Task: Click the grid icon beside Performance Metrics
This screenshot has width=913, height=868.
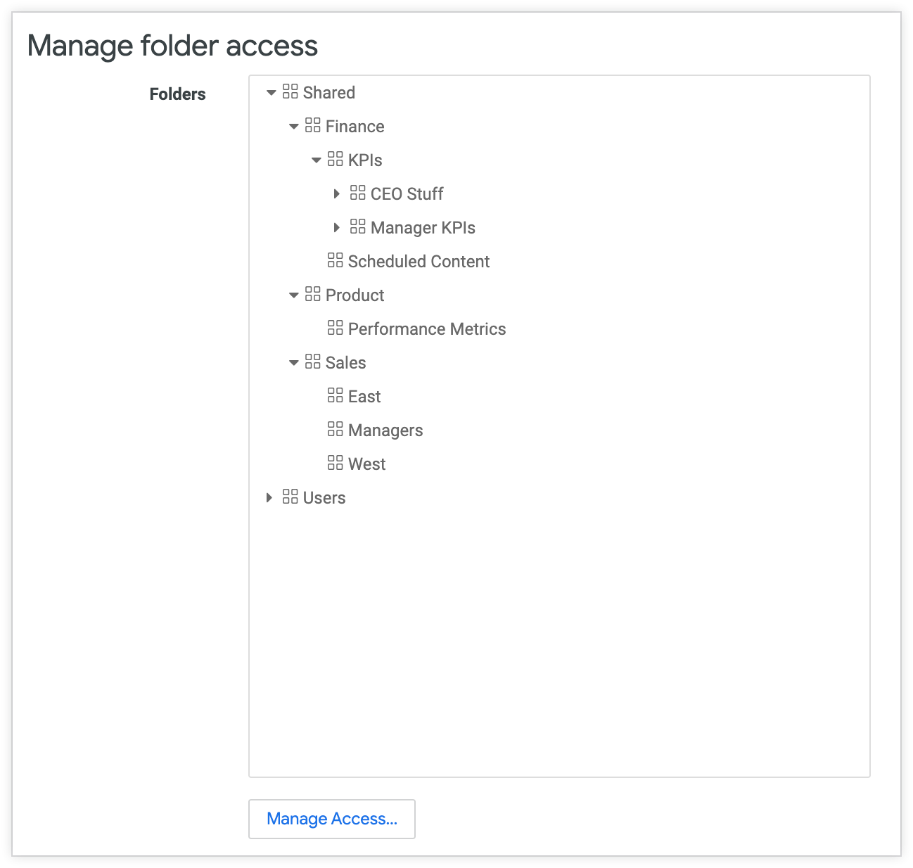Action: 335,327
